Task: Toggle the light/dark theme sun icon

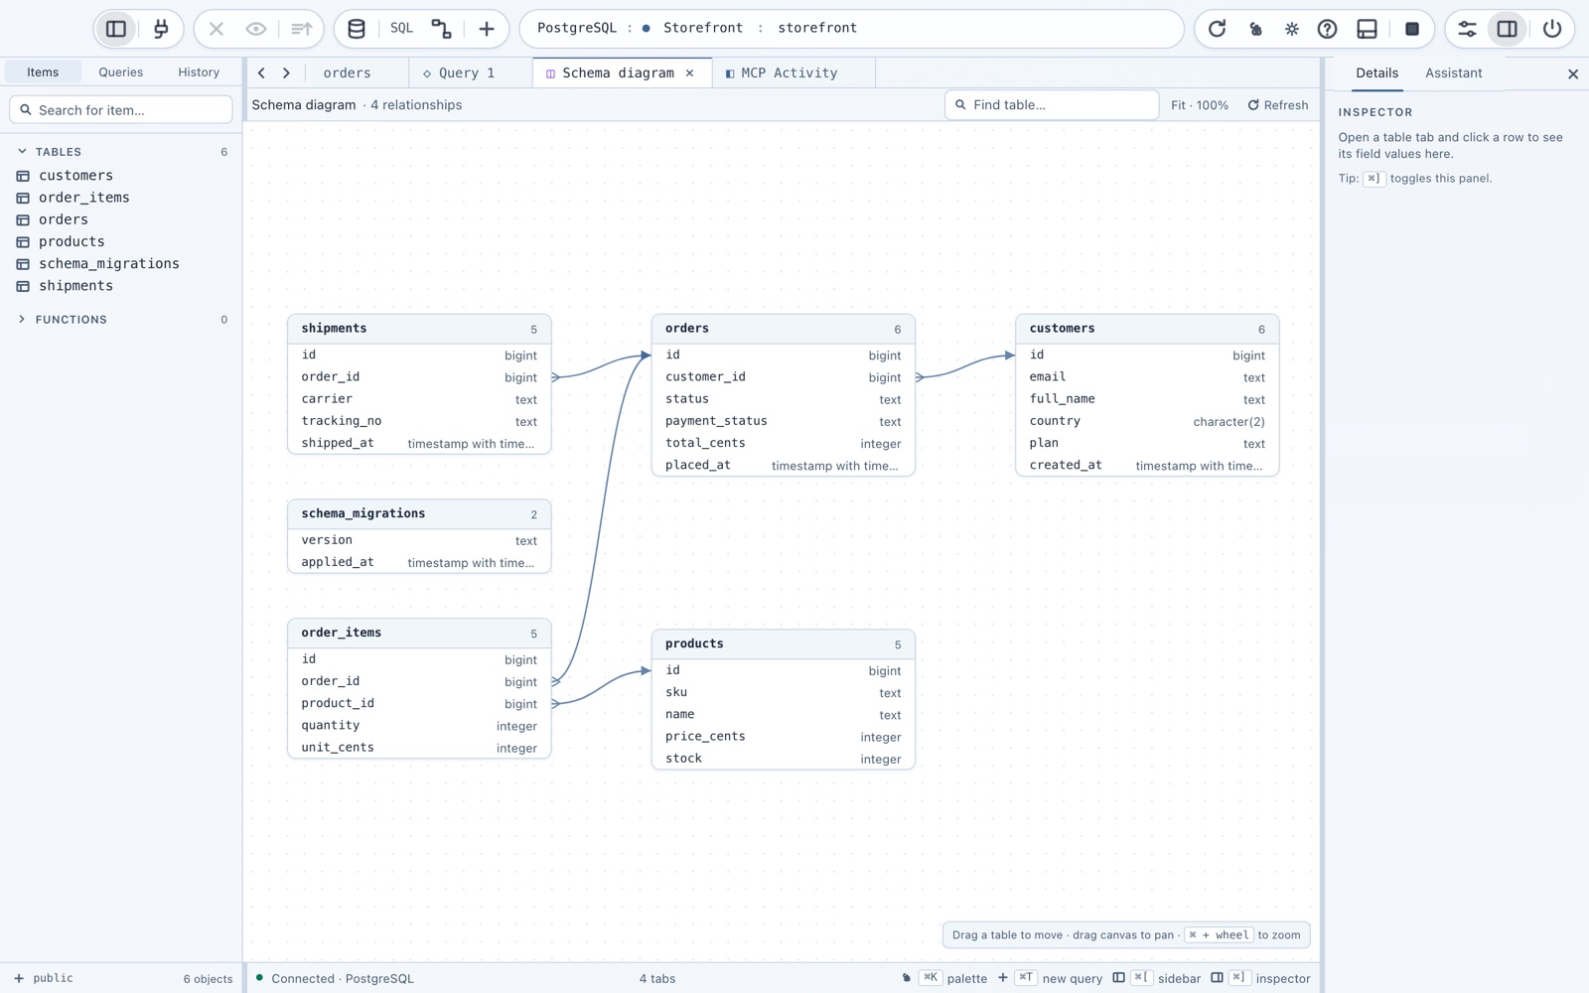Action: coord(1291,29)
